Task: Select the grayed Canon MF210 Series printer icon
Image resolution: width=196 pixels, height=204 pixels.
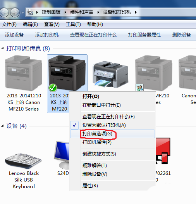Action: coord(24,73)
